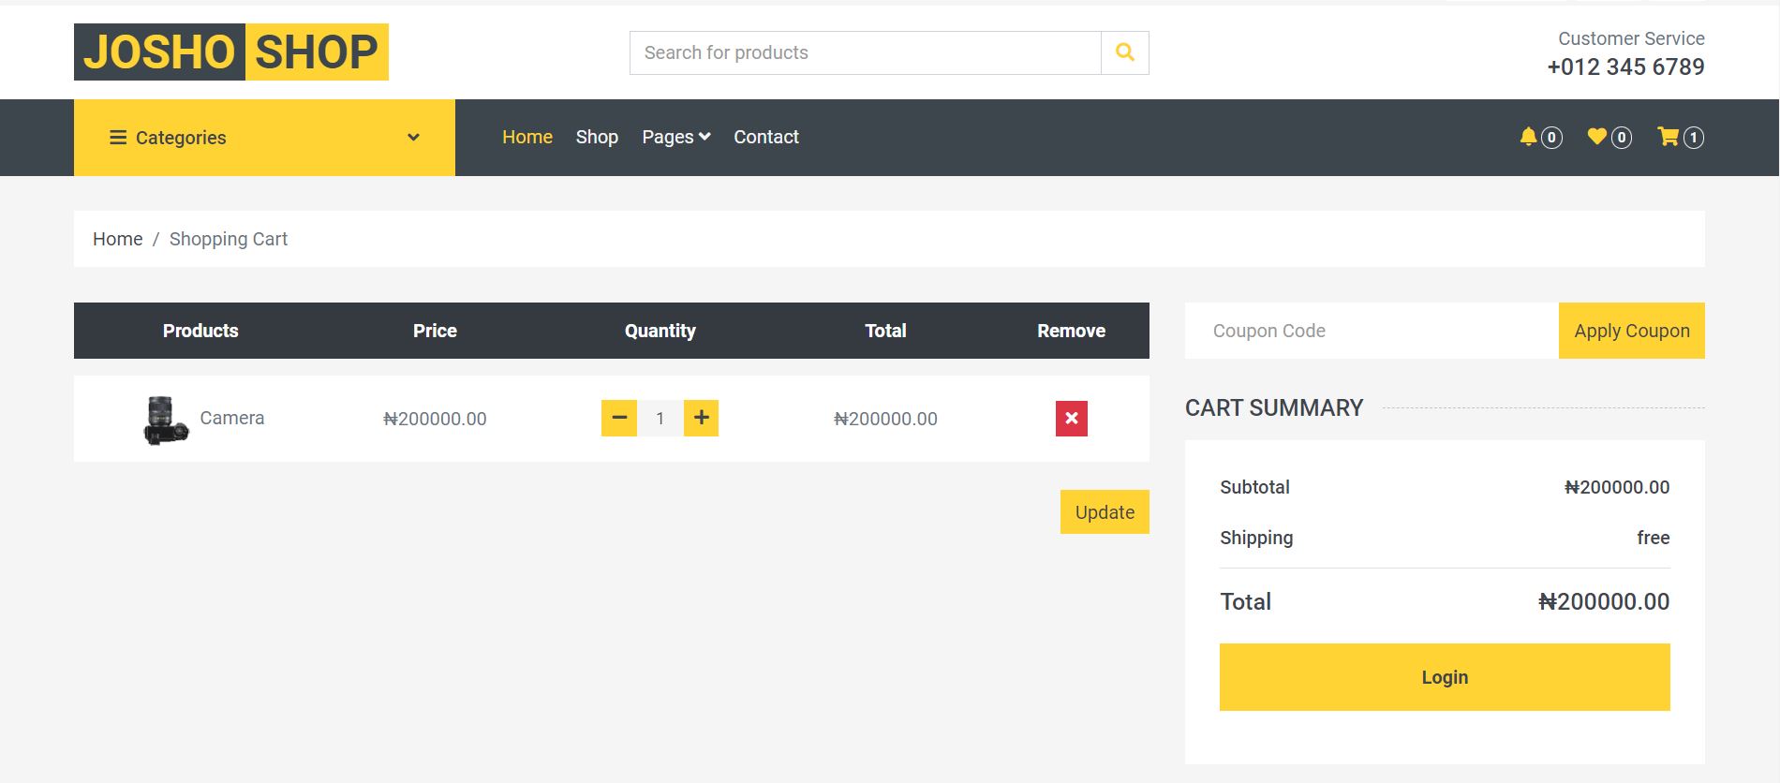
Task: Remove Camera with the red X button
Action: click(1071, 419)
